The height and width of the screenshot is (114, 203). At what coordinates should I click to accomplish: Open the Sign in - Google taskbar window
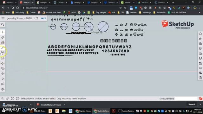[83, 111]
